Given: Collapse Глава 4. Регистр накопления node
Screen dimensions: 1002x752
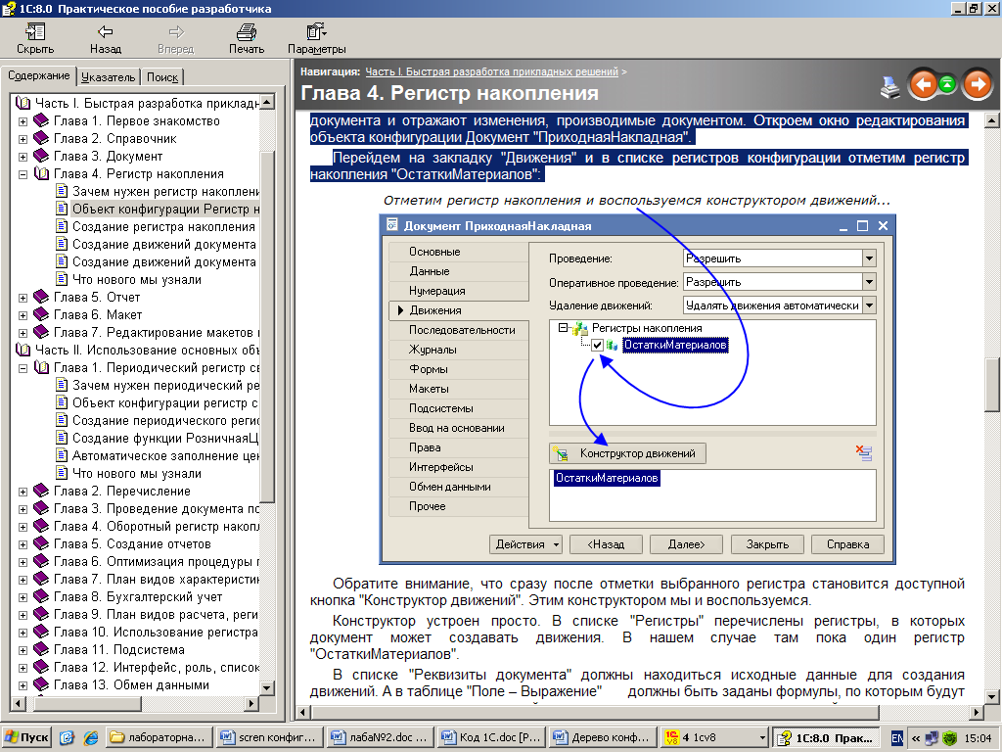Looking at the screenshot, I should (23, 174).
